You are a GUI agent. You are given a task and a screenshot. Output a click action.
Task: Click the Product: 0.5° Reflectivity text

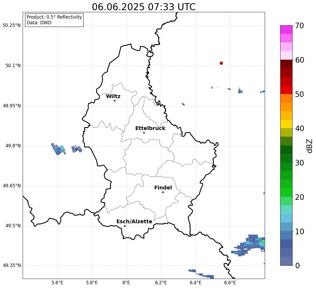pyautogui.click(x=54, y=17)
